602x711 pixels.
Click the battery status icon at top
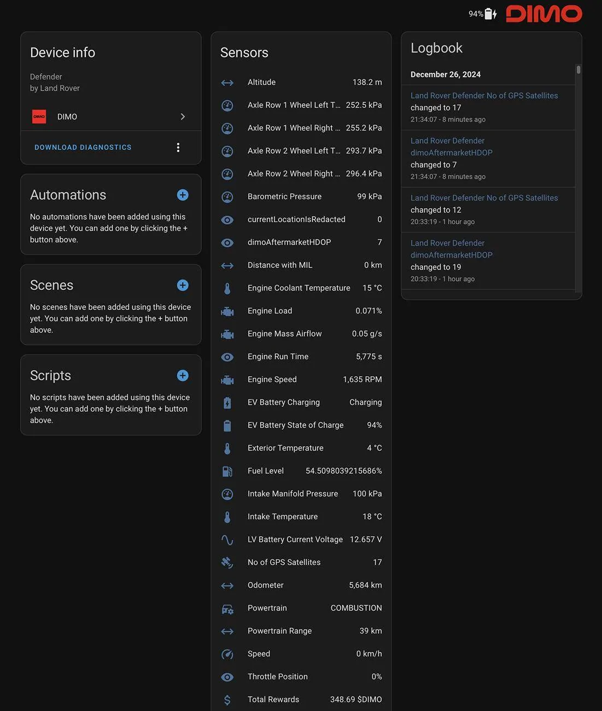click(x=490, y=14)
